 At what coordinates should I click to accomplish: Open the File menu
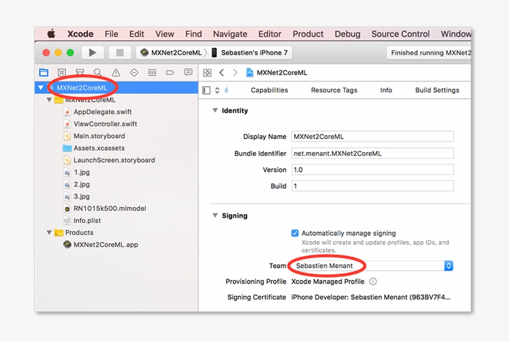coord(111,34)
